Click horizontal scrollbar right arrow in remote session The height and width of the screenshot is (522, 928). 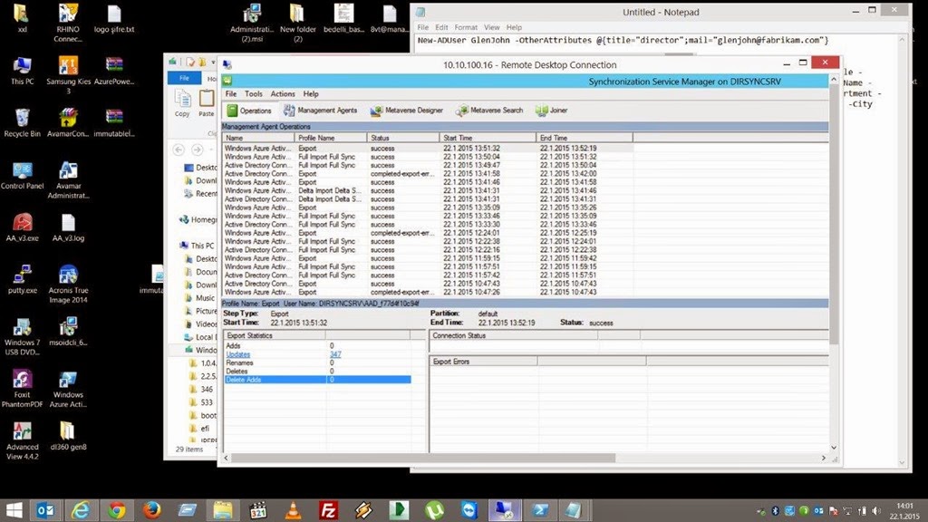click(823, 458)
